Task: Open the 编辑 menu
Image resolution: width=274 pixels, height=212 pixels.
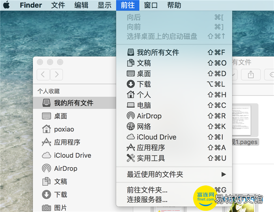Action: (81, 5)
